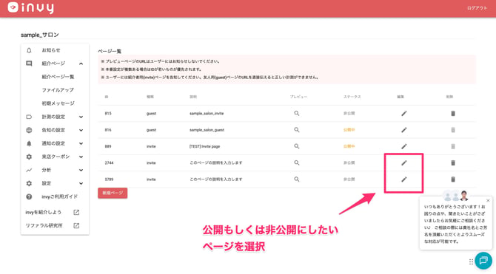Edit page ID 2744 pencil icon

[x=404, y=163]
